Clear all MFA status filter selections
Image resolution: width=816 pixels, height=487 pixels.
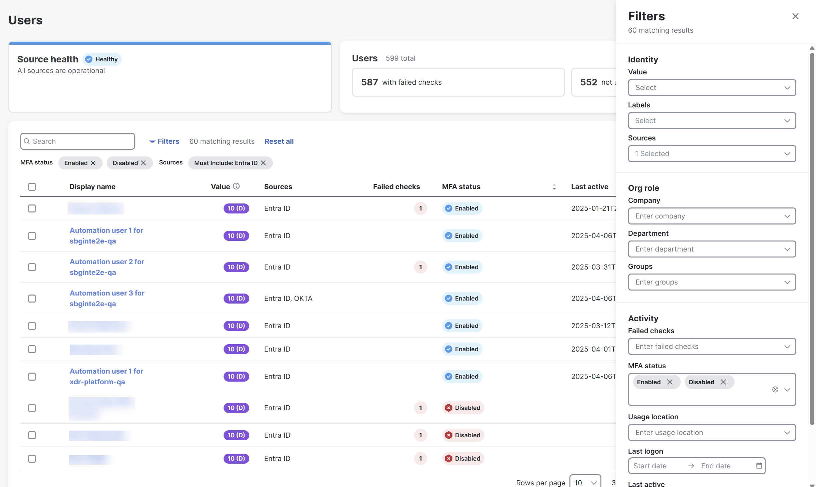click(x=775, y=389)
